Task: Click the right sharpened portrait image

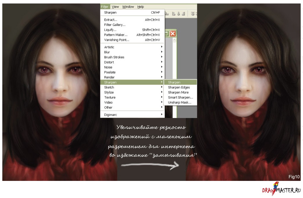Action: [243, 92]
